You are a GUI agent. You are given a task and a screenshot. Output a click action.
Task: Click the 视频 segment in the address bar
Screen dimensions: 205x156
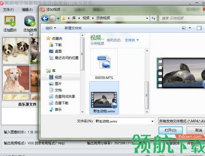[x=86, y=18]
